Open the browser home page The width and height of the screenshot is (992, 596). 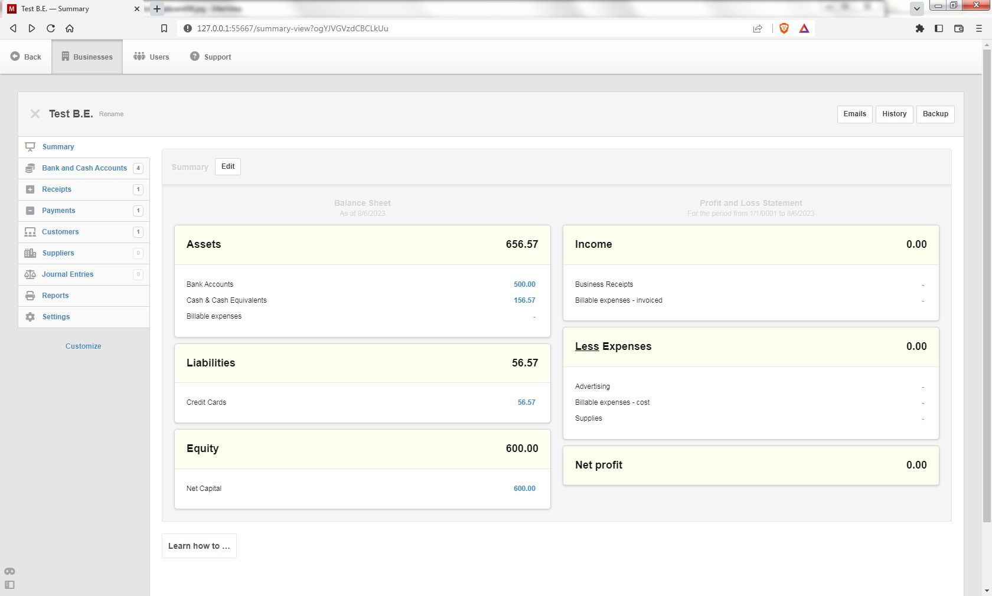point(70,28)
